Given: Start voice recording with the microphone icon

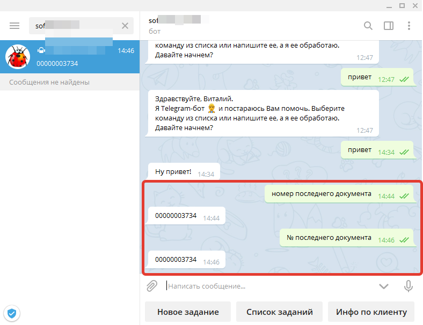Looking at the screenshot, I should point(408,286).
